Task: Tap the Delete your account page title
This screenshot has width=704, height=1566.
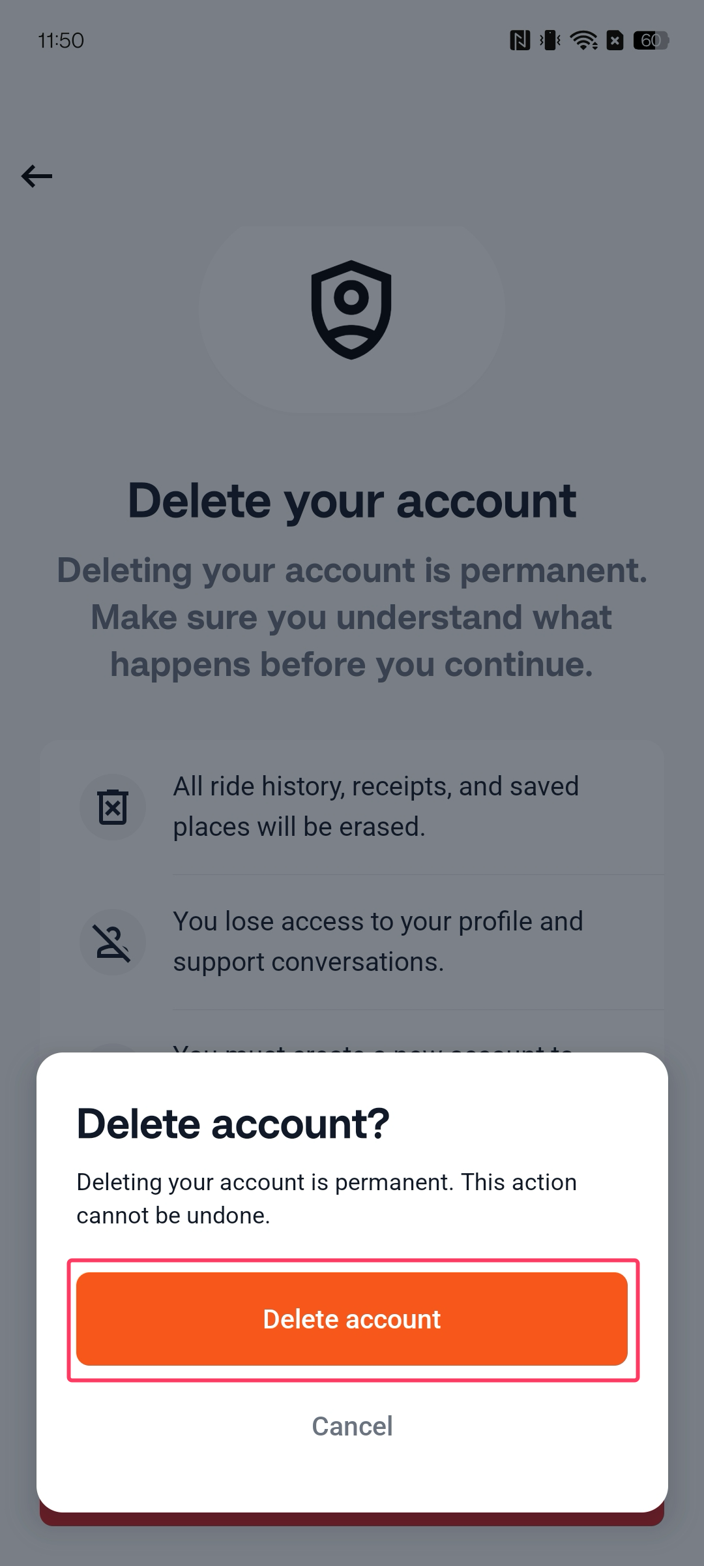Action: 351,499
